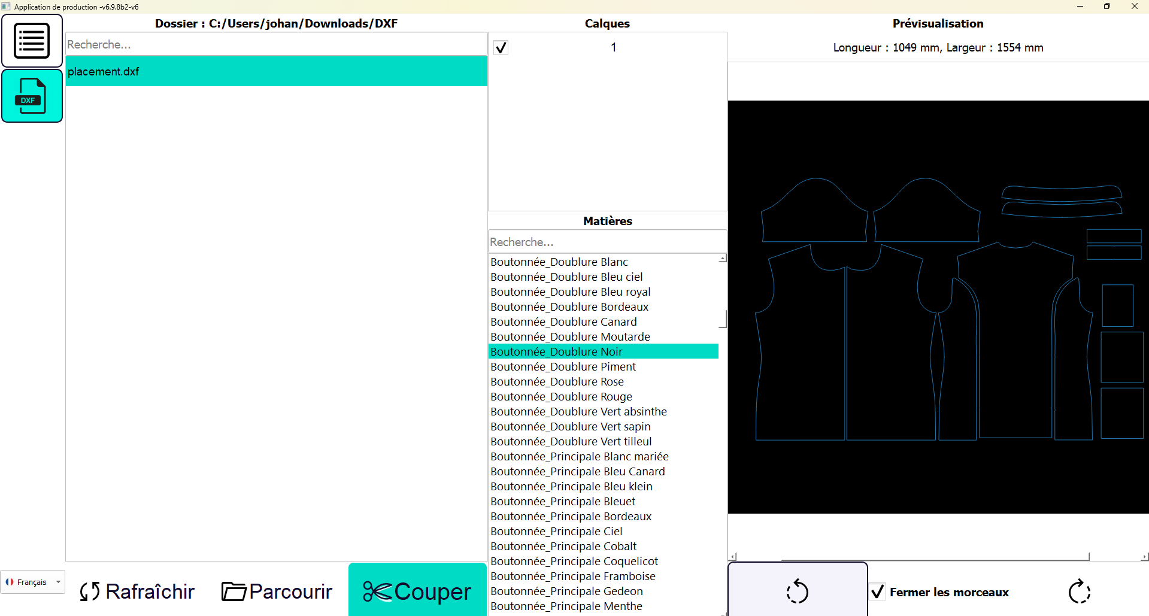Click the pattern preview canvas
The height and width of the screenshot is (616, 1149).
pos(938,307)
